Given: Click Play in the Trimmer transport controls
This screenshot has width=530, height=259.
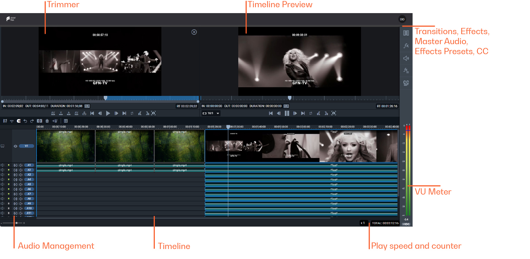Looking at the screenshot, I should pyautogui.click(x=108, y=113).
